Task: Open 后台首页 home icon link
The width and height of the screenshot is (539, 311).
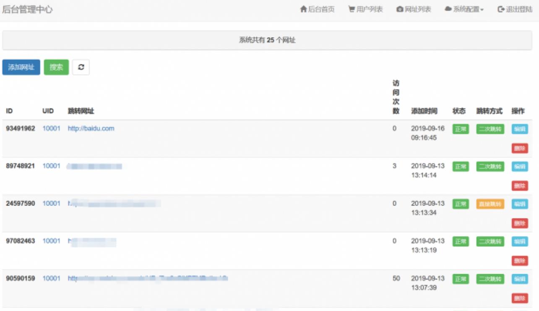Action: [318, 9]
